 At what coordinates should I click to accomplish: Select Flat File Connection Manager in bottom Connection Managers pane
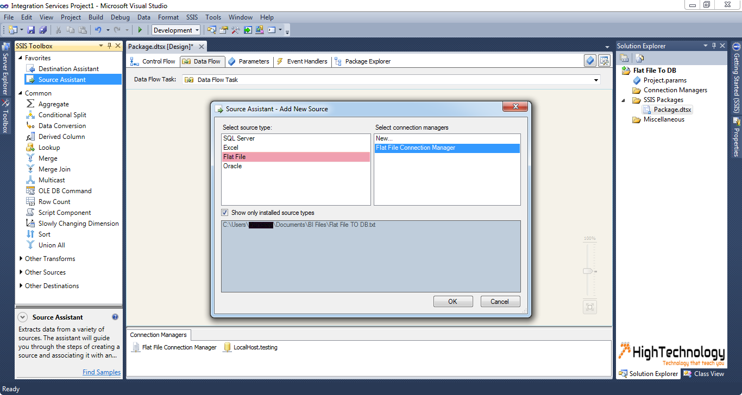tap(174, 347)
